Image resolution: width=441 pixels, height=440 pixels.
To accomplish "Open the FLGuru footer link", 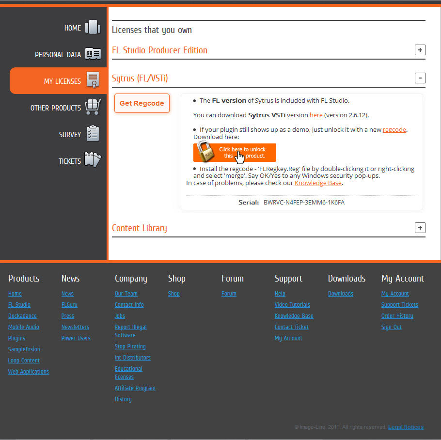I will [69, 305].
